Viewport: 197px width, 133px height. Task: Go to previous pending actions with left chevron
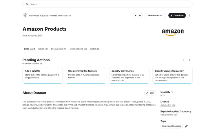[183, 60]
